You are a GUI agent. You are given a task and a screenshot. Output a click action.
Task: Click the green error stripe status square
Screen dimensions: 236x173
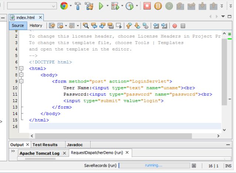tap(229, 34)
